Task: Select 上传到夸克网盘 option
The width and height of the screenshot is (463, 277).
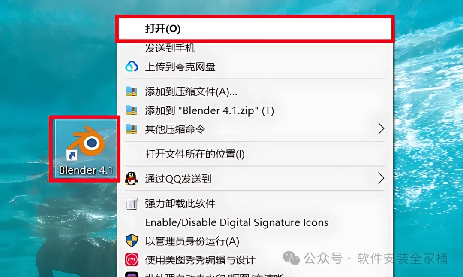Action: click(x=255, y=67)
